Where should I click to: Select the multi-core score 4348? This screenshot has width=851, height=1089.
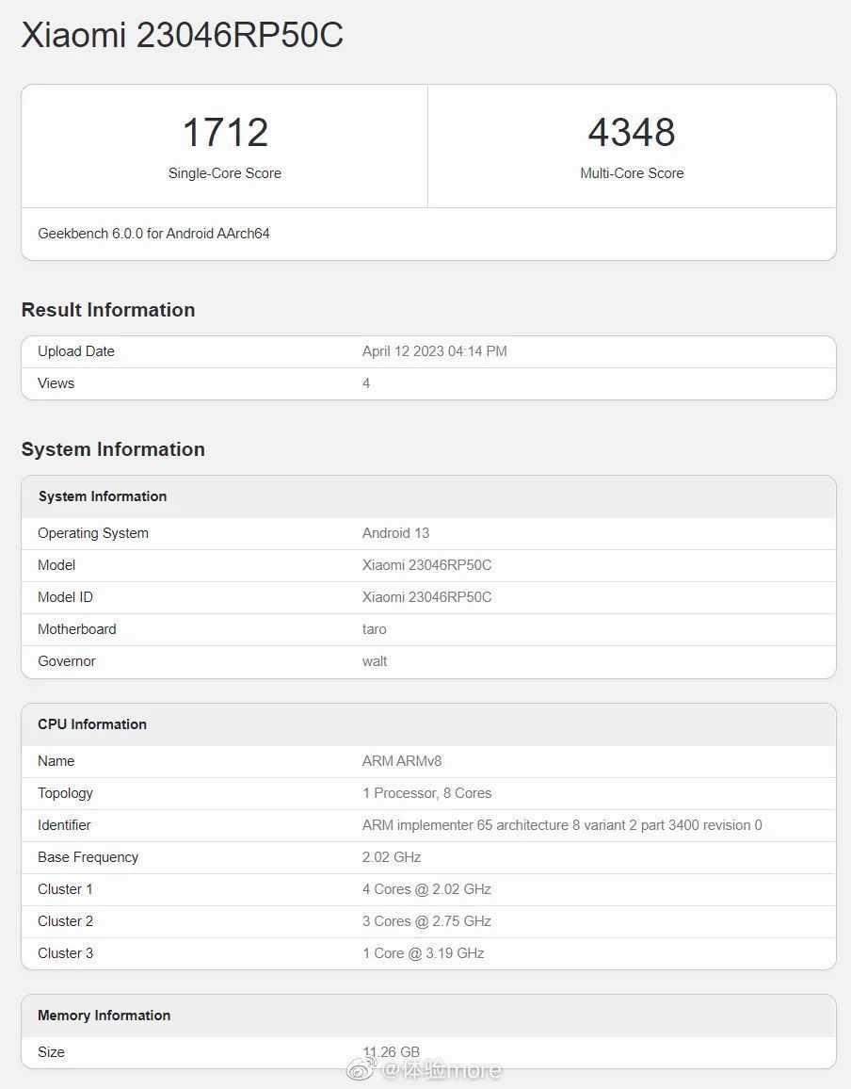(x=632, y=132)
